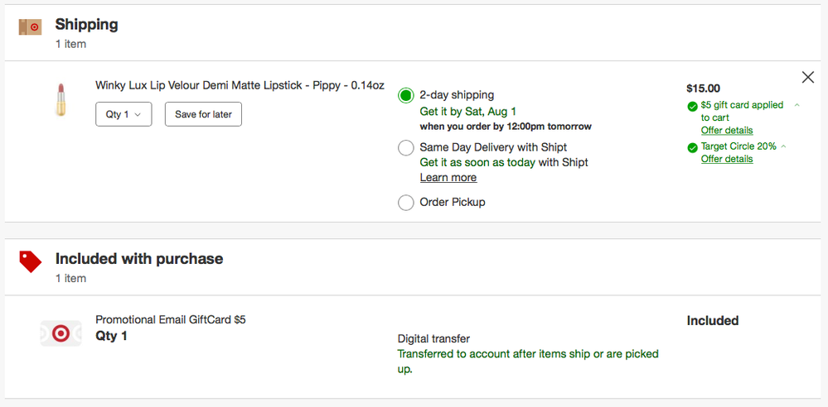The image size is (828, 407).
Task: Click green checkmark beside gift card offer
Action: coord(692,106)
